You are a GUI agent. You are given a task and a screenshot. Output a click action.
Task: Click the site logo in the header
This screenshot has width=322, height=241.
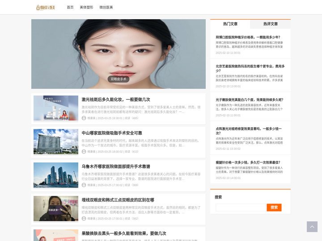(45, 8)
